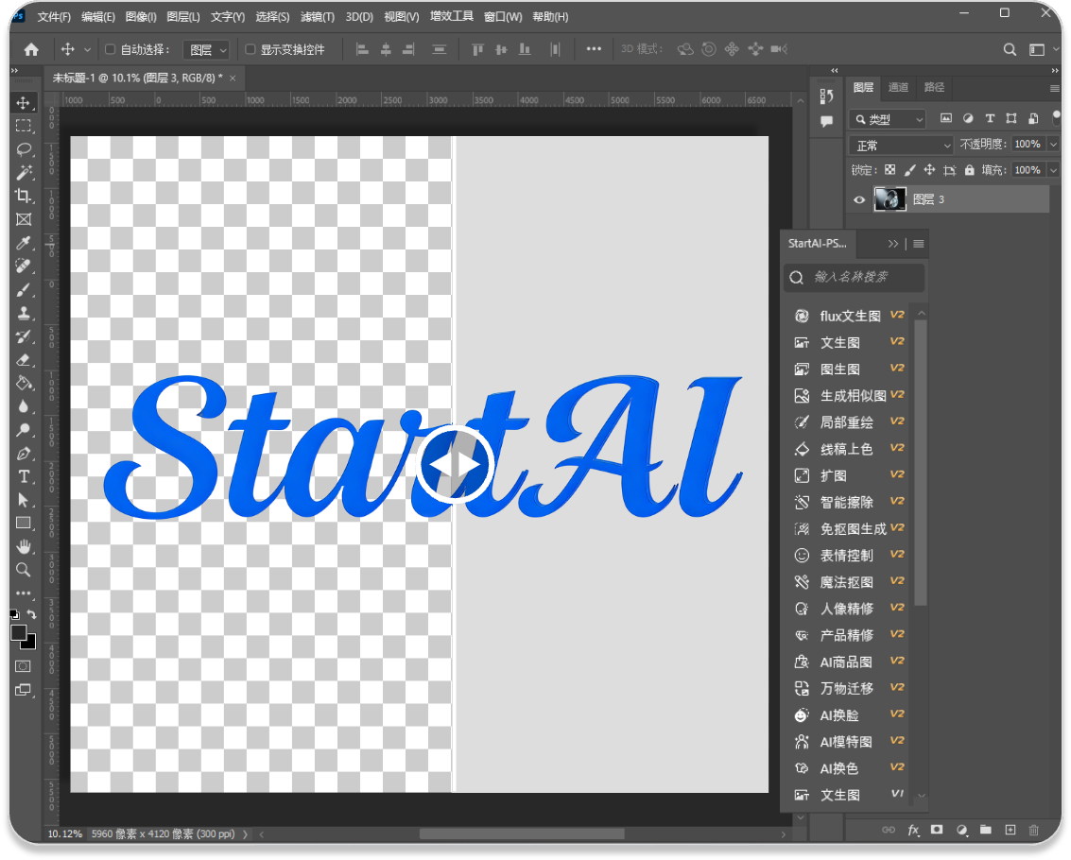Image resolution: width=1071 pixels, height=860 pixels.
Task: Select the Zoom tool
Action: (24, 570)
